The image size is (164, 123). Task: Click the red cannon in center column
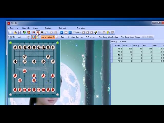point(34,80)
